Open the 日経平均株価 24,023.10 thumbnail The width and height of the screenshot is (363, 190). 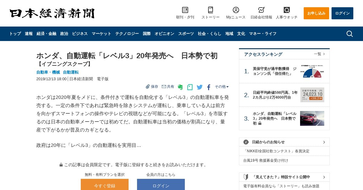312,95
